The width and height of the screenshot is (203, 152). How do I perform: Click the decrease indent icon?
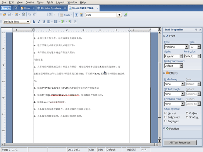pos(75,21)
